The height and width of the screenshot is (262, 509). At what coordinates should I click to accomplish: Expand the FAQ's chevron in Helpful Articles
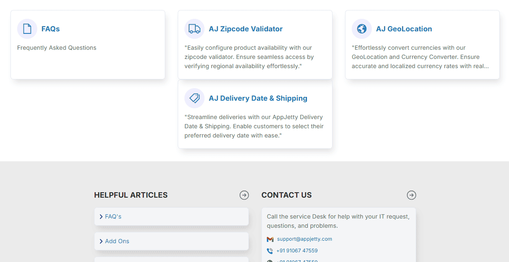(101, 216)
